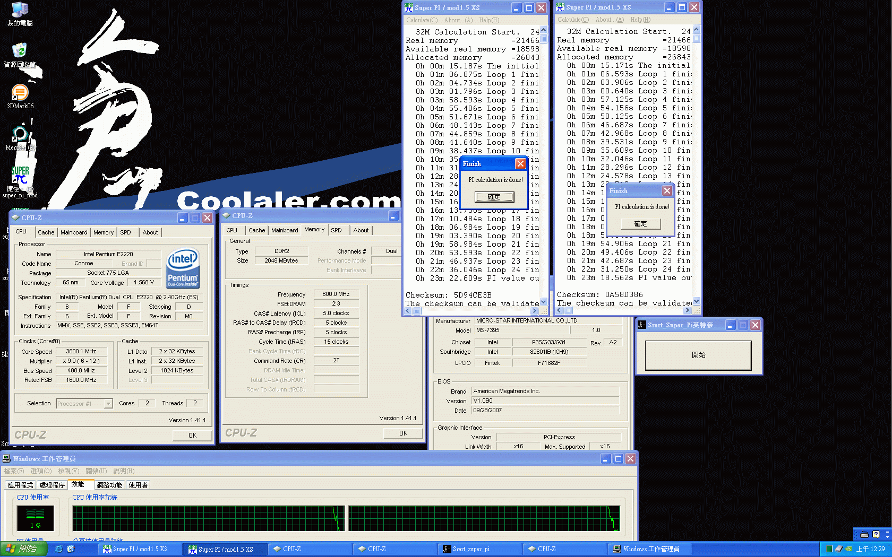Screen dimensions: 892x557
Task: Activate the third CPU-Z taskbar button
Action: click(564, 549)
